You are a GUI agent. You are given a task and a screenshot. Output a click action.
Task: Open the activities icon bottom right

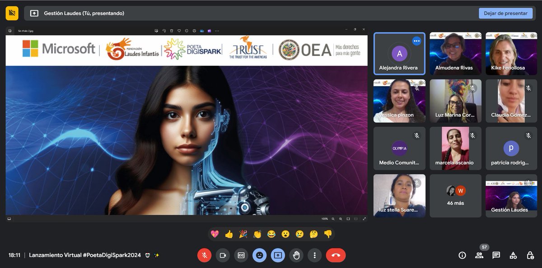pos(513,255)
